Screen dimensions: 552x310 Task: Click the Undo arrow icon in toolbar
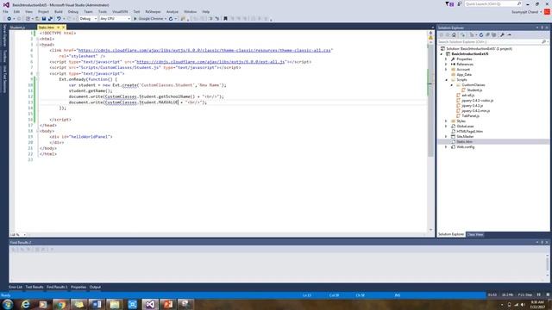[59, 19]
